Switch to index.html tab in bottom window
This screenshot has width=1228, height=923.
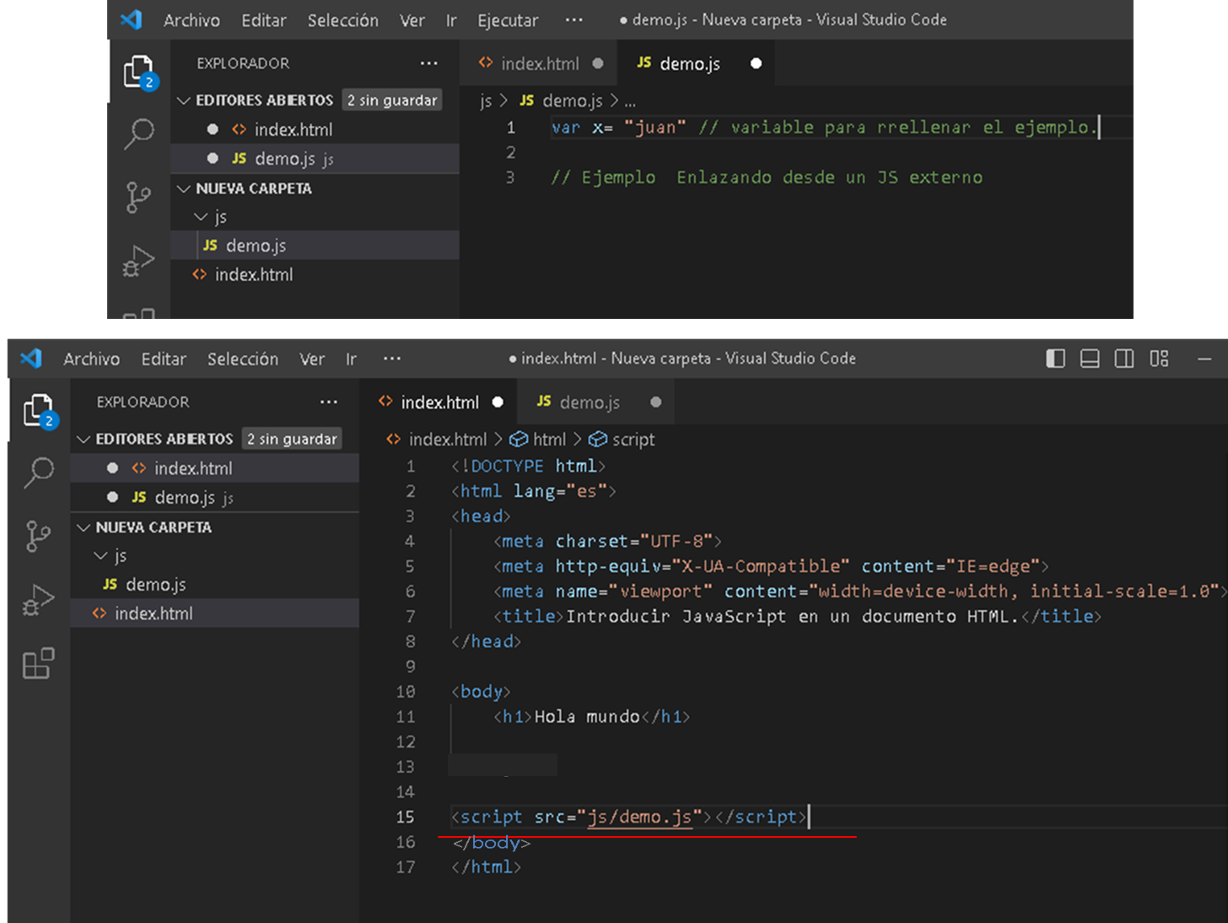439,402
